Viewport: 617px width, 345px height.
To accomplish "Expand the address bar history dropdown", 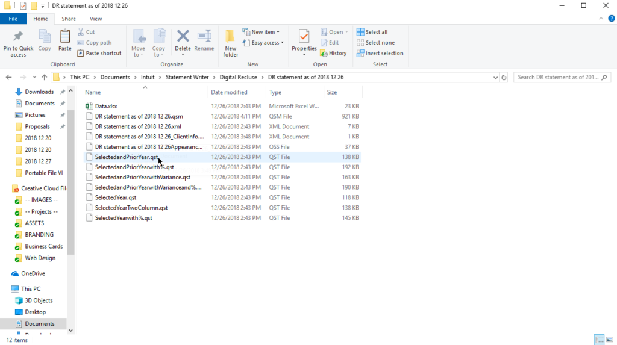I will pyautogui.click(x=495, y=77).
